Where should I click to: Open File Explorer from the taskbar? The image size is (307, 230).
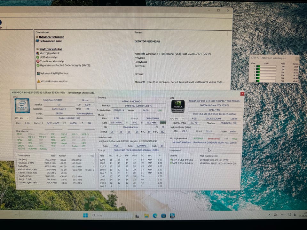[x=146, y=216]
